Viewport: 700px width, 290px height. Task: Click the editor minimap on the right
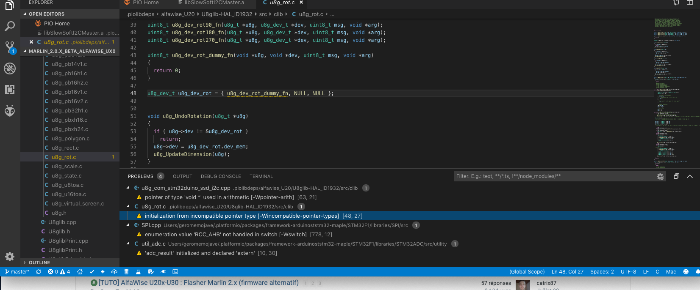tap(676, 93)
